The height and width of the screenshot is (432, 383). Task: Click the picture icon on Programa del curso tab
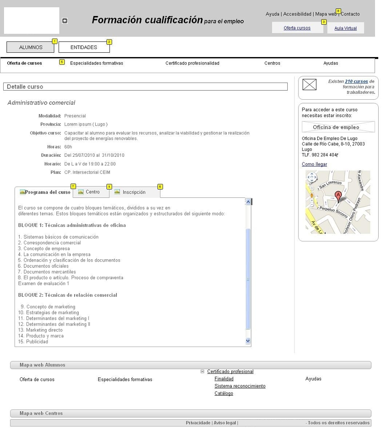23,192
